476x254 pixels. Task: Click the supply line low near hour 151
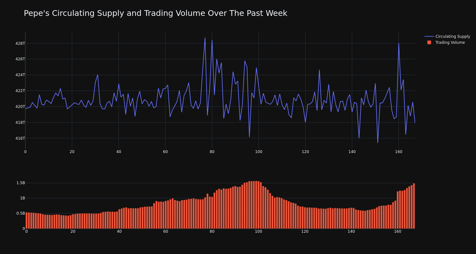[x=378, y=143]
